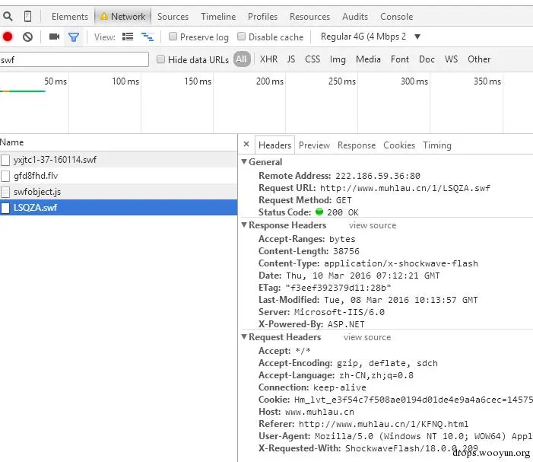Open the Timing tab
The image size is (533, 462).
[437, 145]
